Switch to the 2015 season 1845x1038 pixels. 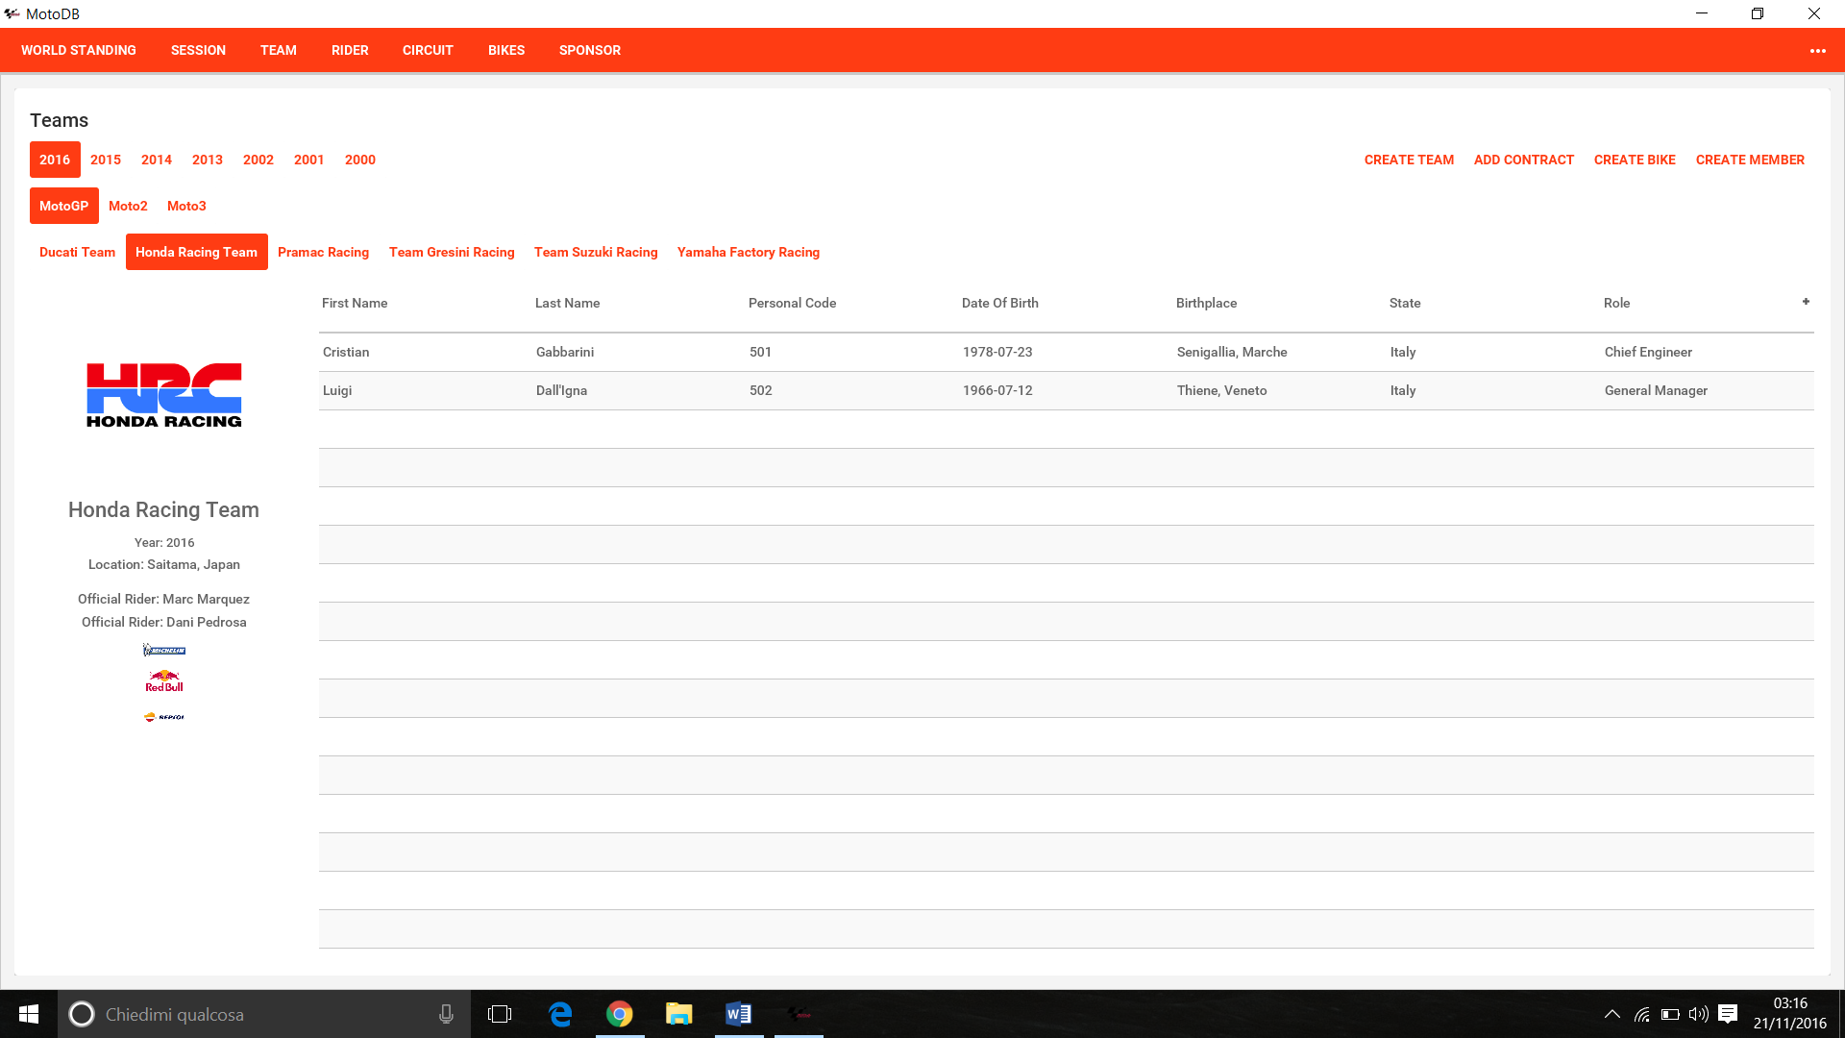pyautogui.click(x=106, y=160)
